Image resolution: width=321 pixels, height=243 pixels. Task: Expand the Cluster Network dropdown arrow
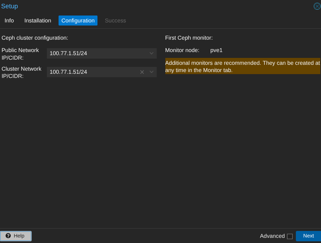152,72
